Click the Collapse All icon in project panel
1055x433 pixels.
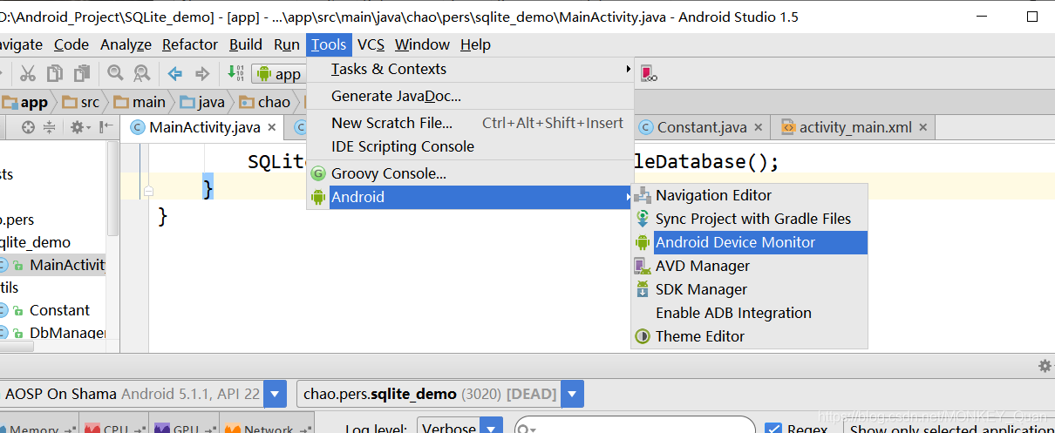[50, 127]
